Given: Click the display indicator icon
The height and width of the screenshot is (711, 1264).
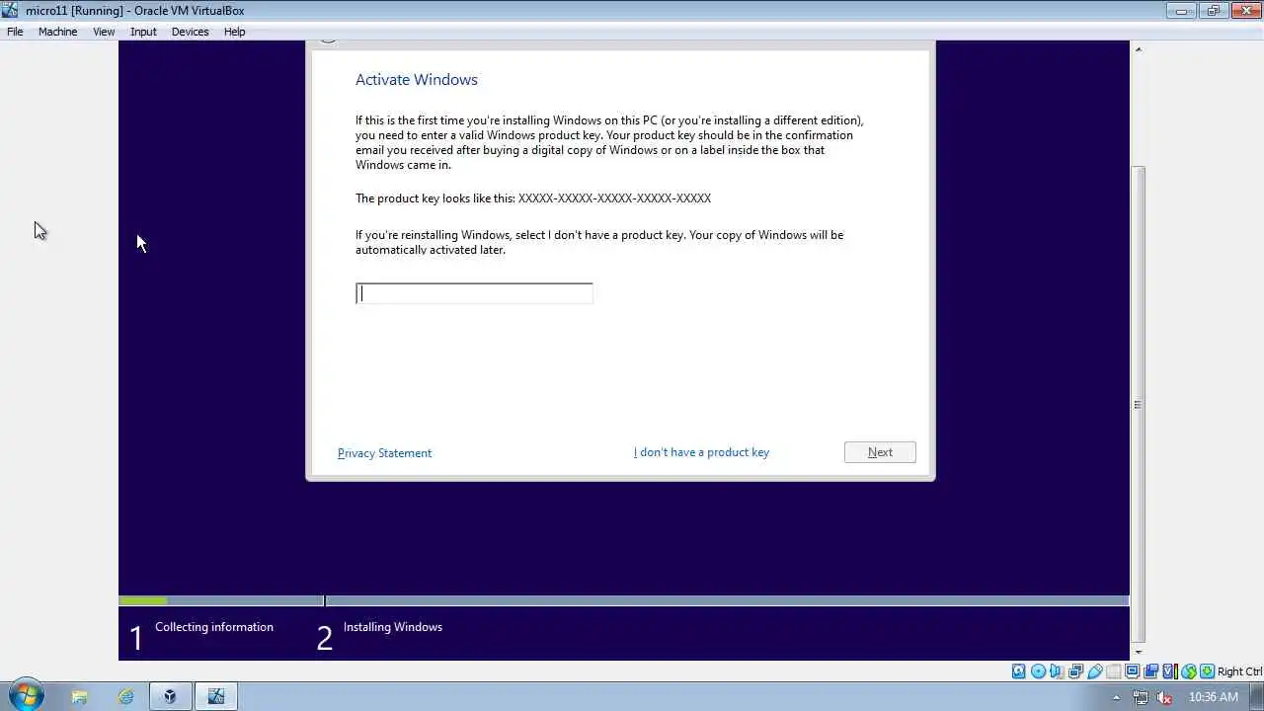Looking at the screenshot, I should (1132, 671).
